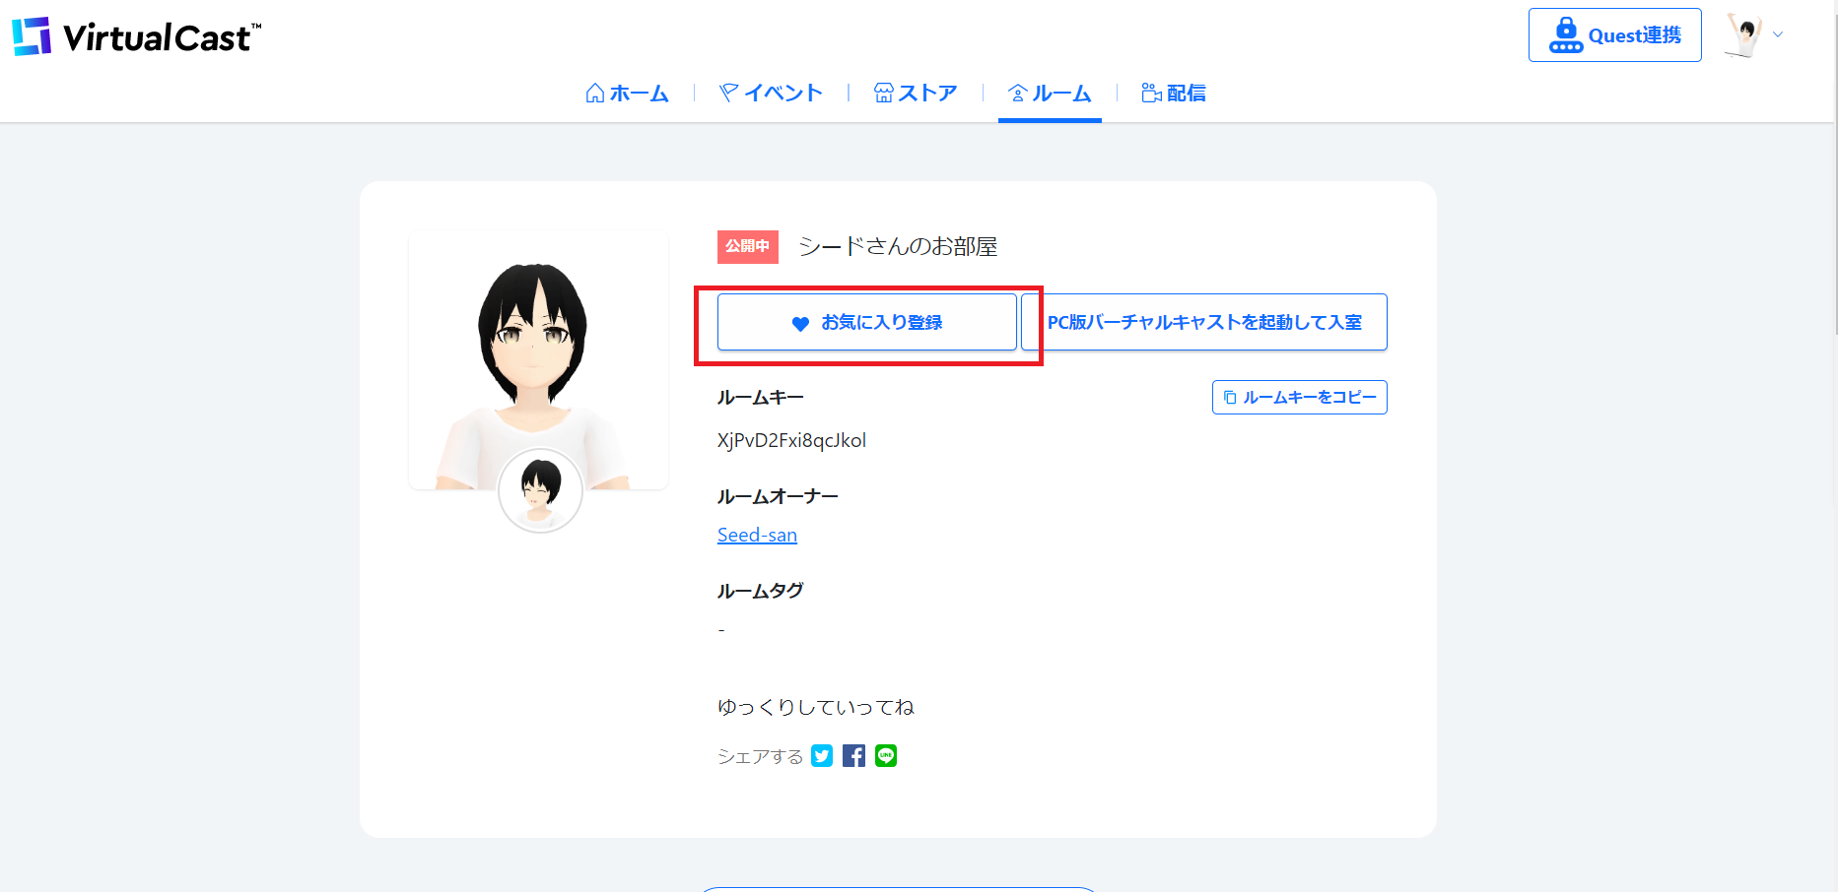Click ルームキーをコピー button

pyautogui.click(x=1299, y=397)
